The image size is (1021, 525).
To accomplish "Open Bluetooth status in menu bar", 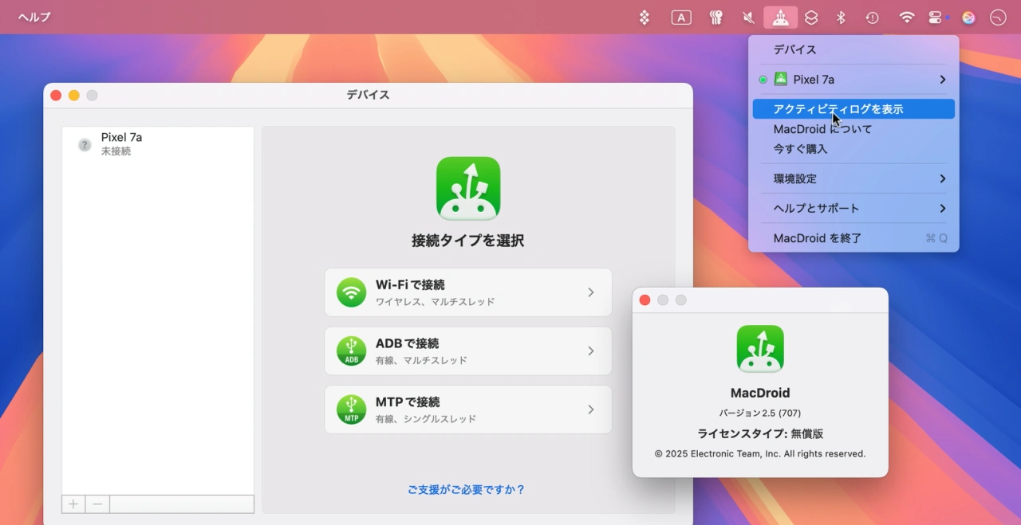I will pos(841,18).
